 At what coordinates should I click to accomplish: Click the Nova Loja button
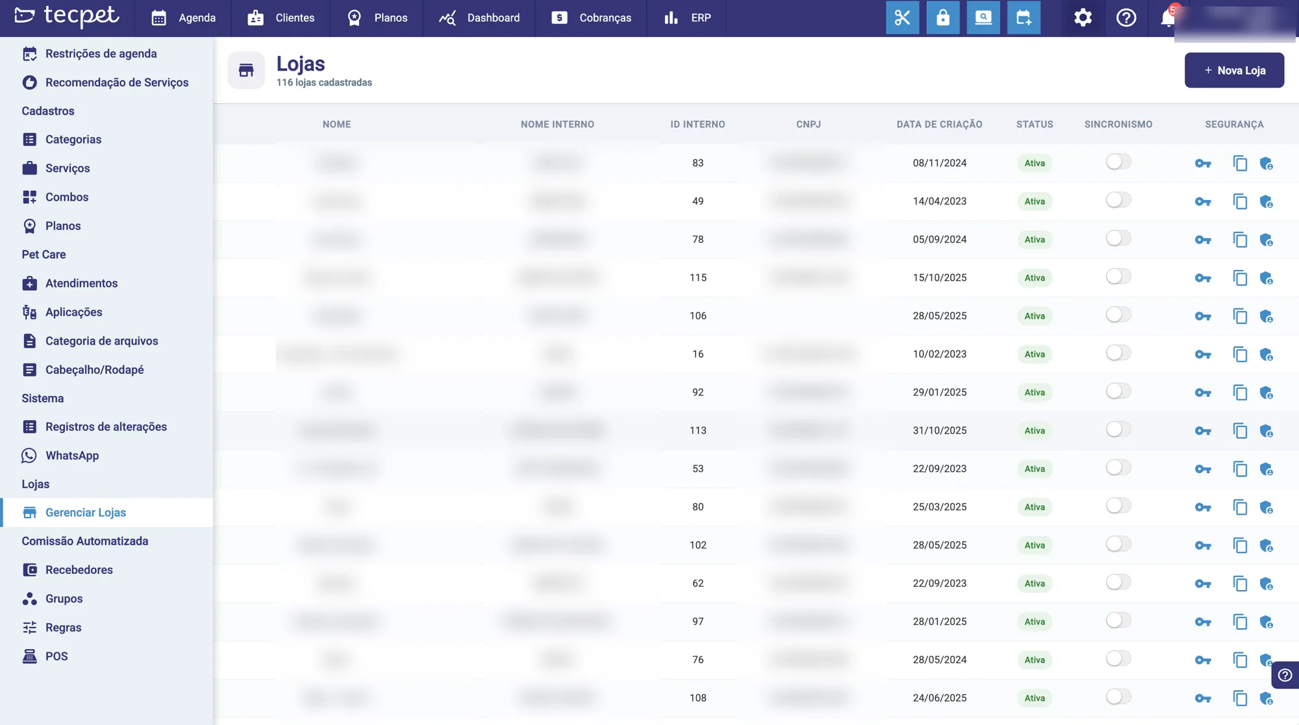point(1234,70)
